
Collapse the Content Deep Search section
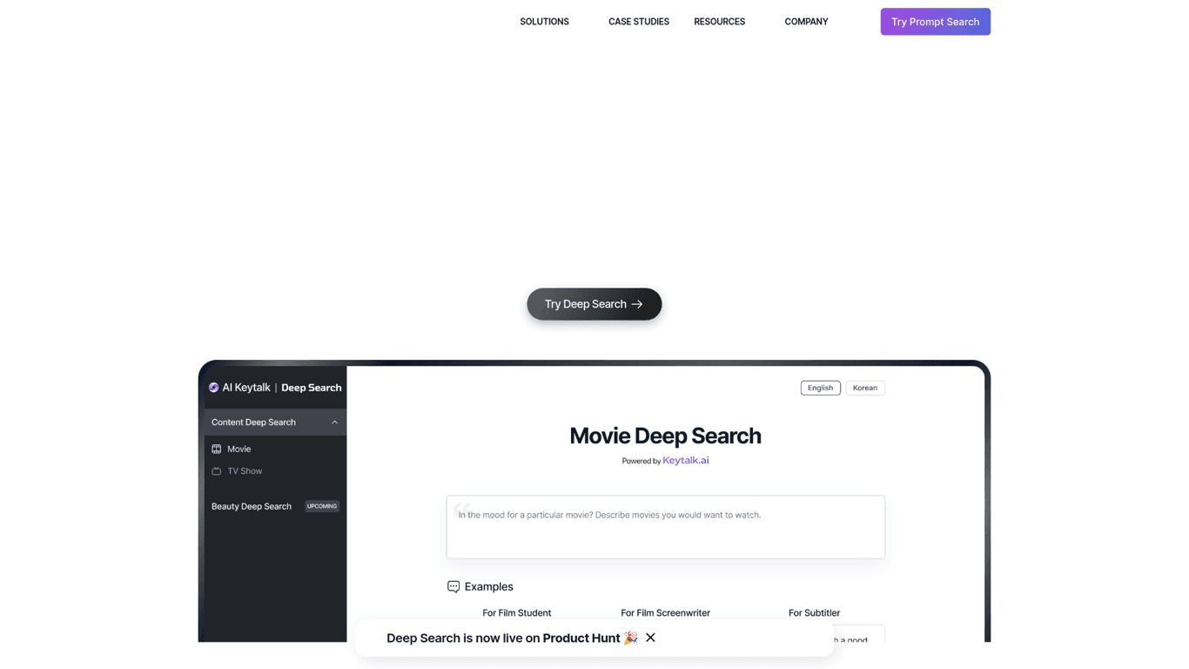(334, 422)
